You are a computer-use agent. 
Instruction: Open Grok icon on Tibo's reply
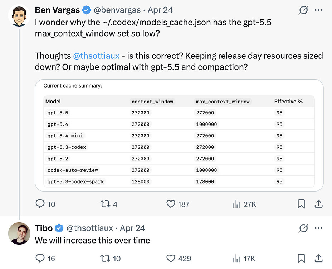point(303,228)
